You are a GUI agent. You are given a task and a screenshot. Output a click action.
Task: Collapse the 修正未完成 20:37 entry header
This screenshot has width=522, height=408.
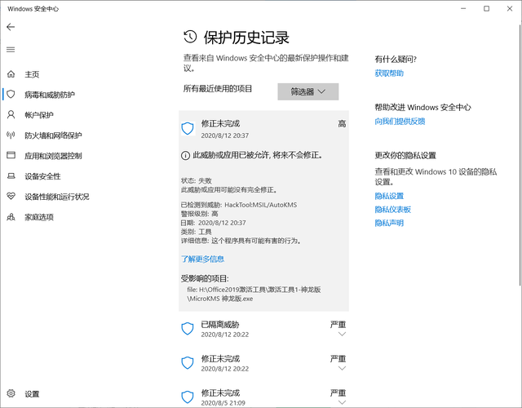[263, 129]
